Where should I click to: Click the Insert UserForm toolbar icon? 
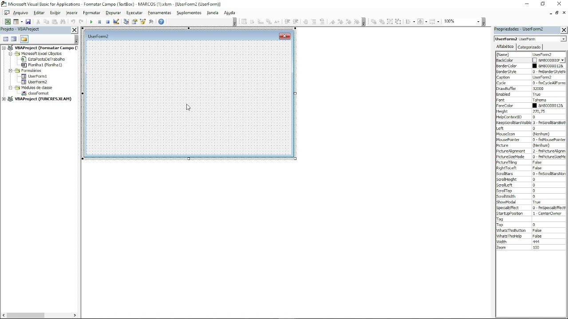pos(17,21)
